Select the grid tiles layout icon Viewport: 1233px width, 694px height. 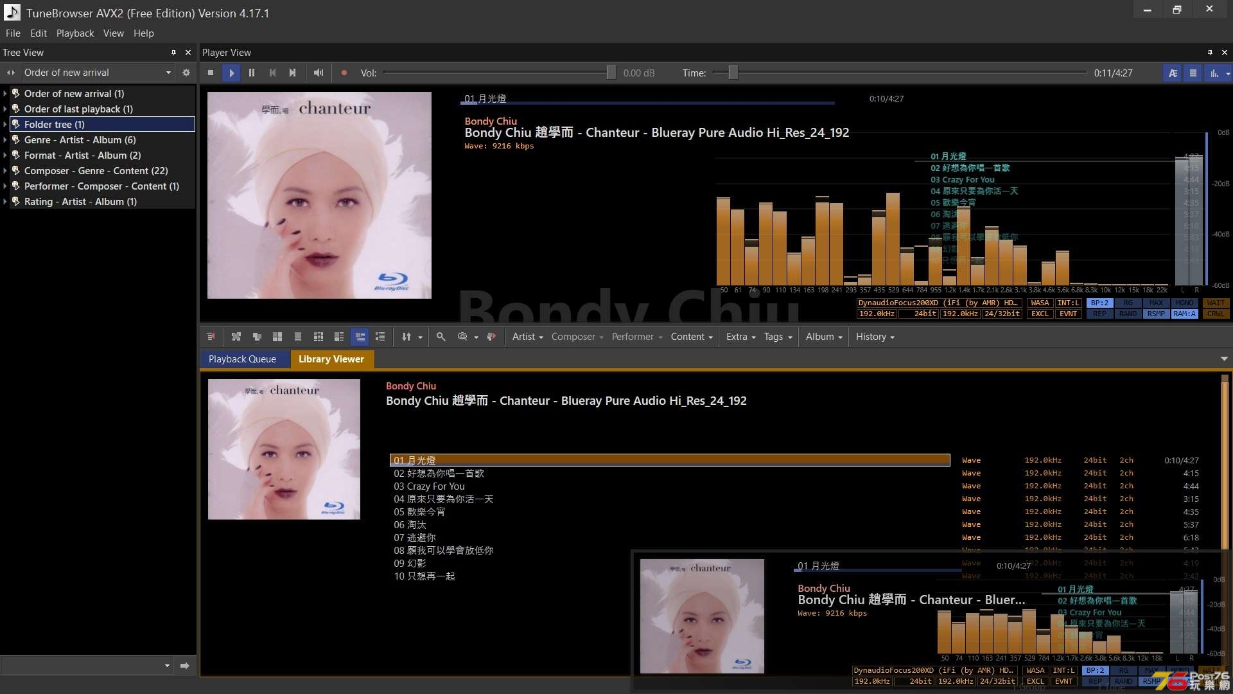point(277,337)
